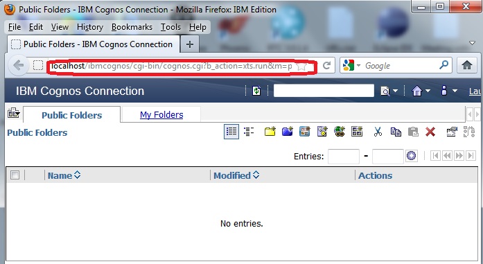Click the Order icon
483x264 pixels.
pyautogui.click(x=469, y=132)
